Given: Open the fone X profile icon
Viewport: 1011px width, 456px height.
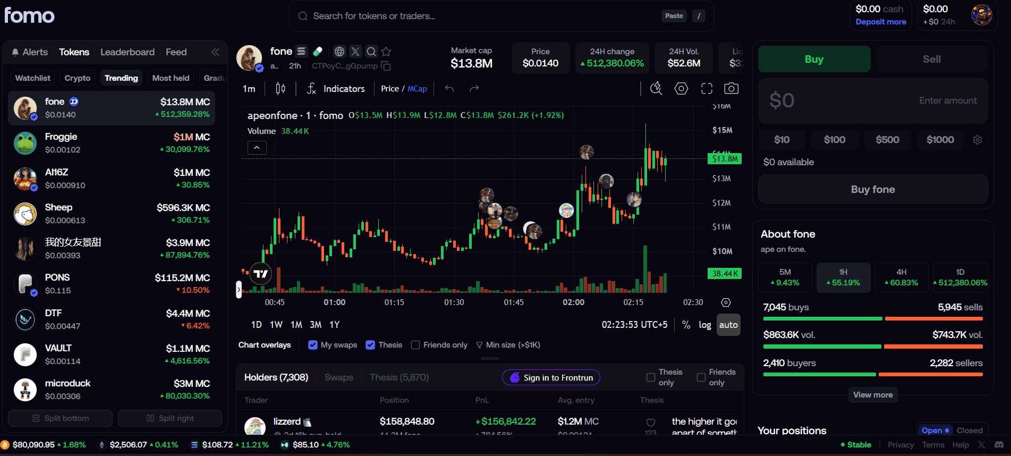Looking at the screenshot, I should pos(355,52).
